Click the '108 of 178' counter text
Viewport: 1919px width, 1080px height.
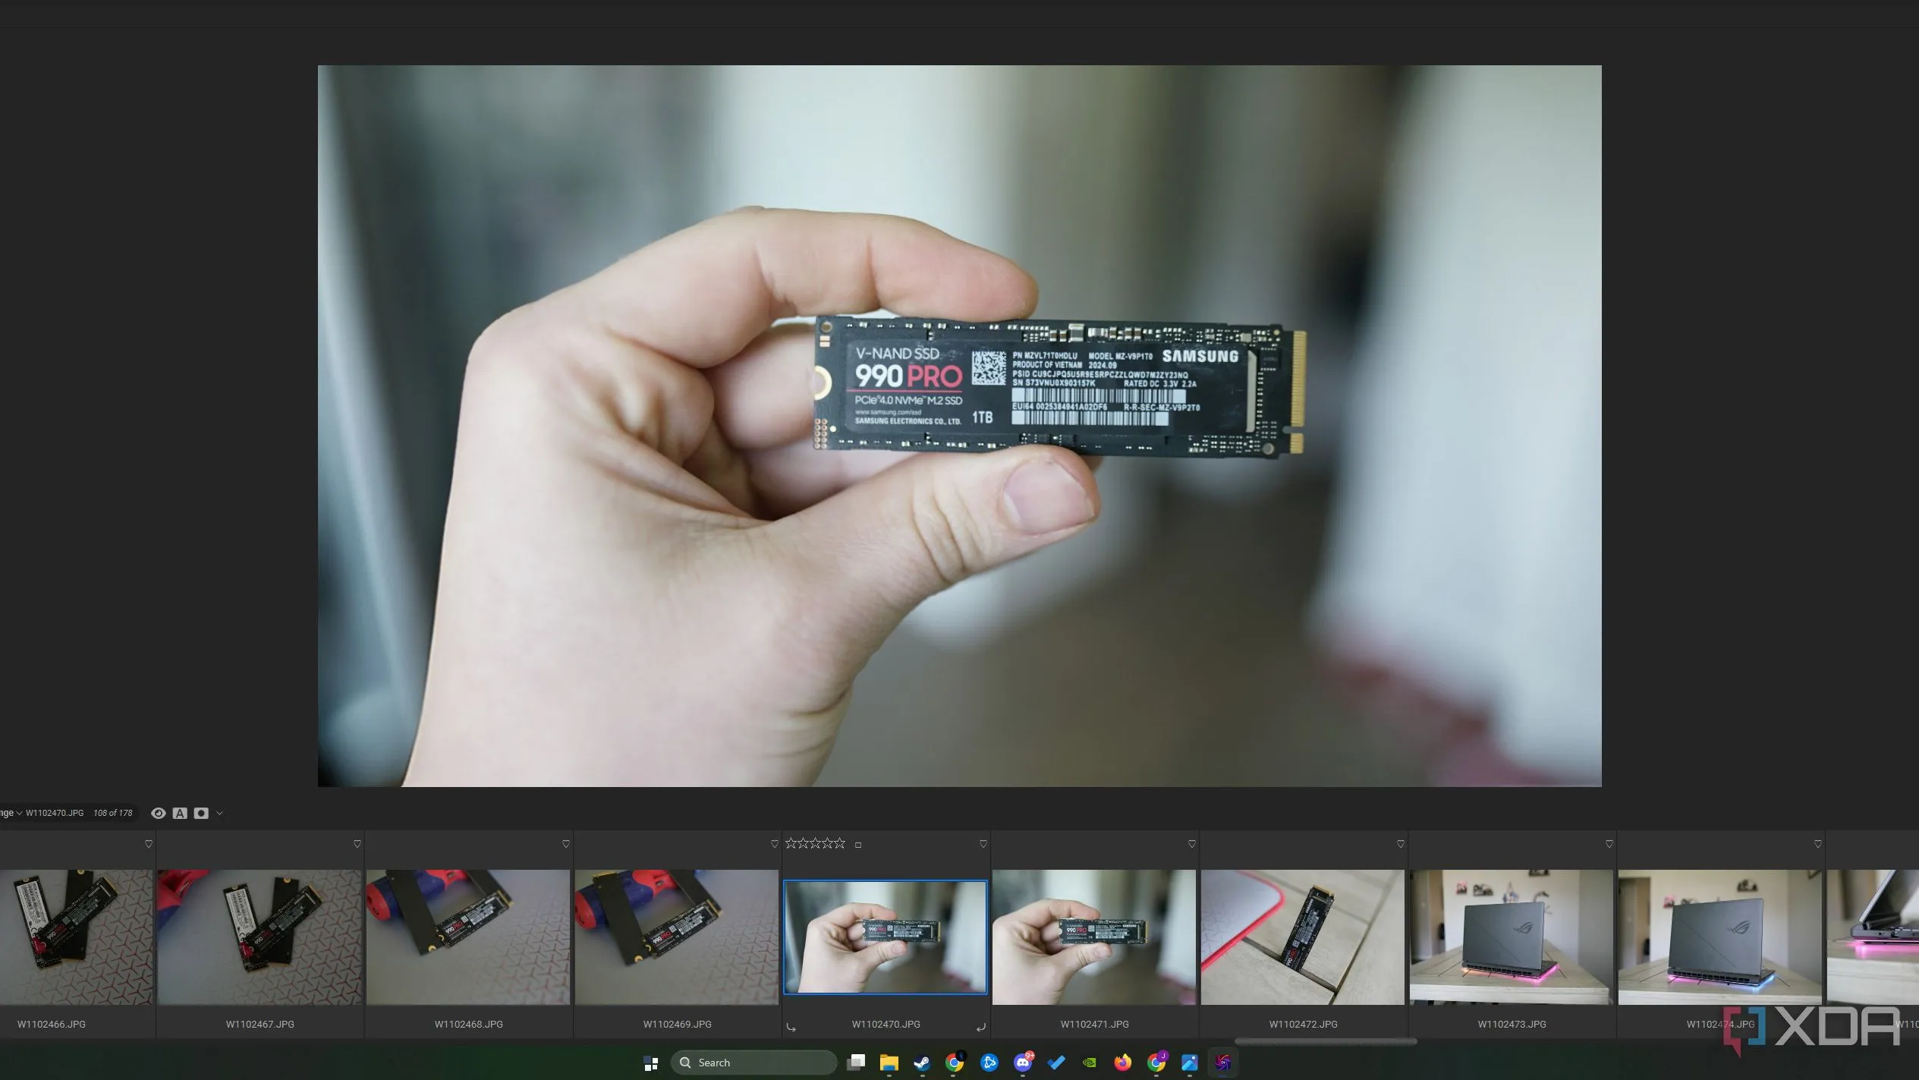[x=112, y=813]
